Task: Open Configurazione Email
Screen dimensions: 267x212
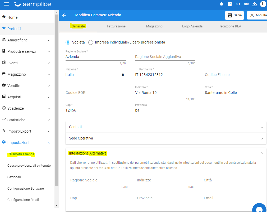Action: 23,200
